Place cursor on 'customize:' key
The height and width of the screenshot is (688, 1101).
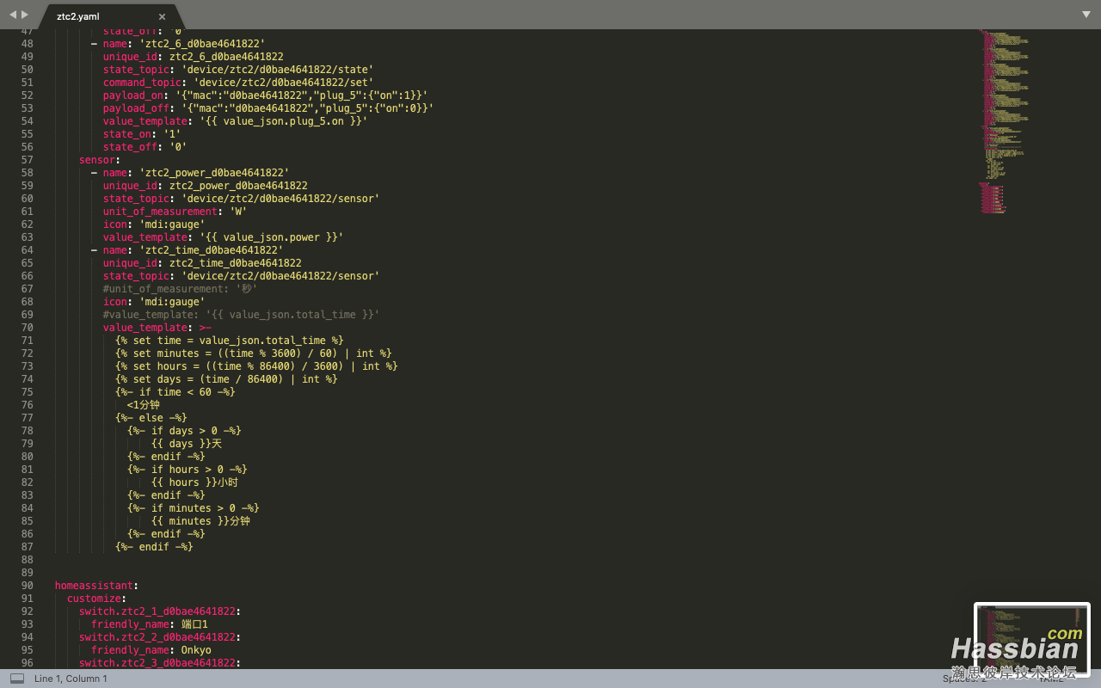[97, 599]
